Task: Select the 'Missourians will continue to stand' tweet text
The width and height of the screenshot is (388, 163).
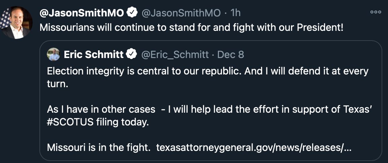Action: [x=192, y=28]
